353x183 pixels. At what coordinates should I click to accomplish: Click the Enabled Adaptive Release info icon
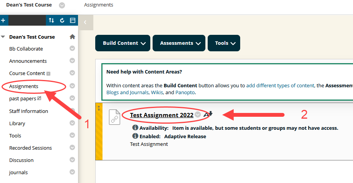135,136
